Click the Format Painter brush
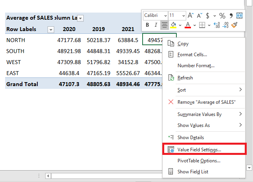Screen dimensions: 253x182 234,25
